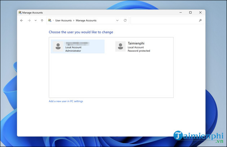Click the User Accounts icon in address bar
The width and height of the screenshot is (227, 147).
[x=50, y=20]
